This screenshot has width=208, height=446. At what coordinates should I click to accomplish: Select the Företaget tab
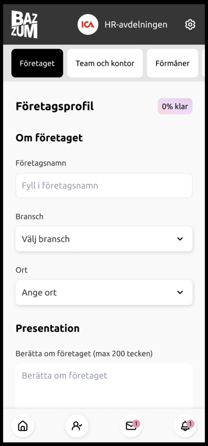tap(37, 63)
